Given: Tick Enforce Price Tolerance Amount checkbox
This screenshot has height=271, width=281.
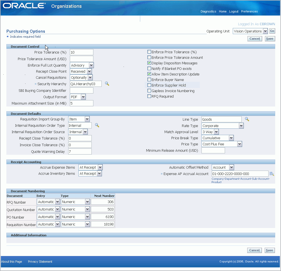Looking at the screenshot, I should [x=149, y=57].
